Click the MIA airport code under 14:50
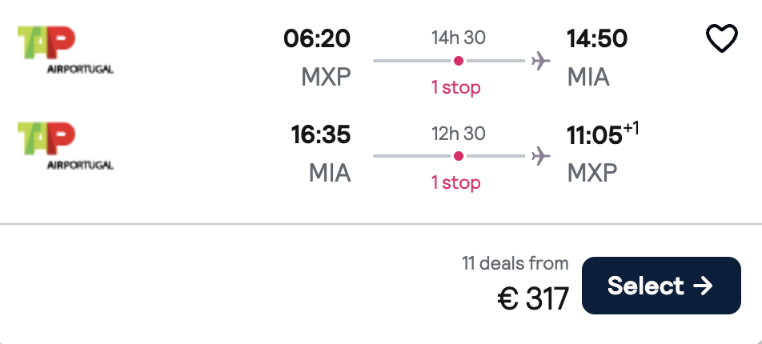The image size is (762, 344). tap(588, 77)
